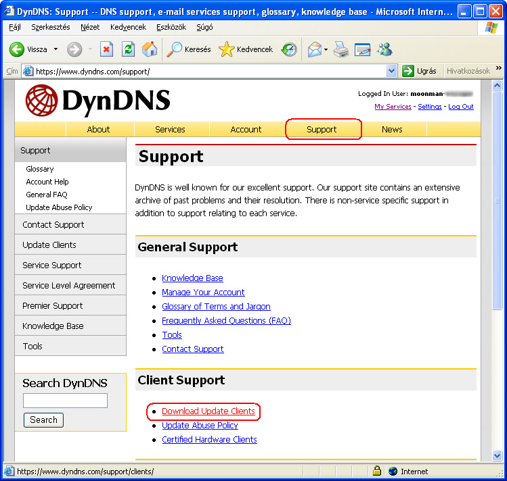The height and width of the screenshot is (481, 507).
Task: Open the Szerkesztés menu
Action: point(51,27)
